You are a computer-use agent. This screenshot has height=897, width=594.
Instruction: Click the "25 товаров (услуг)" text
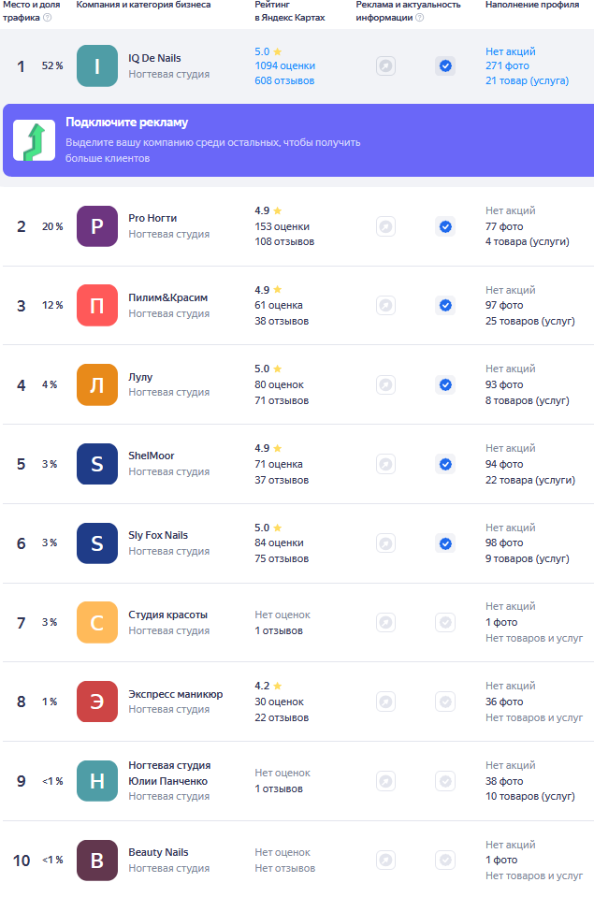[529, 321]
